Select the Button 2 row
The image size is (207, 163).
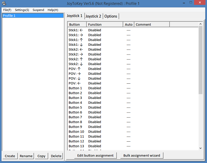(x=133, y=93)
